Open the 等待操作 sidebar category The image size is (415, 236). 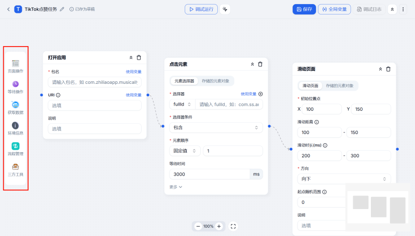16,87
